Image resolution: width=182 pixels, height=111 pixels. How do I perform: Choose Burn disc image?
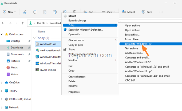click(x=90, y=20)
